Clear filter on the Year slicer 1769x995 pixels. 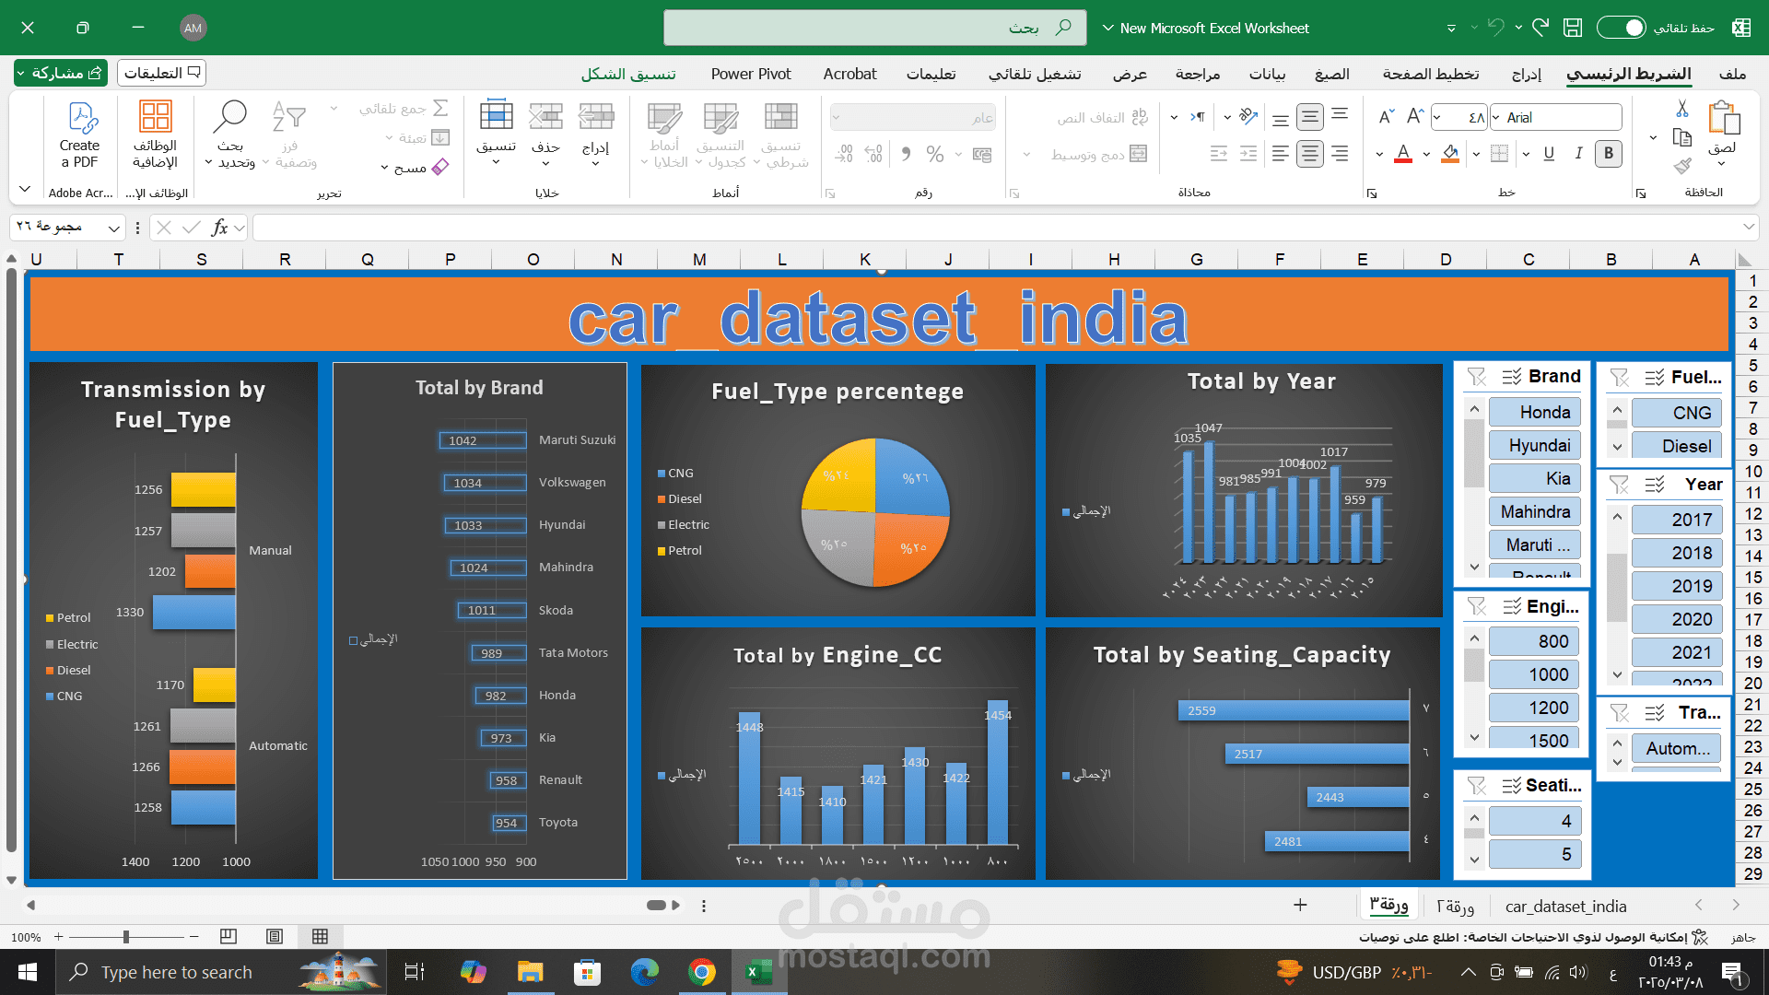(1620, 485)
